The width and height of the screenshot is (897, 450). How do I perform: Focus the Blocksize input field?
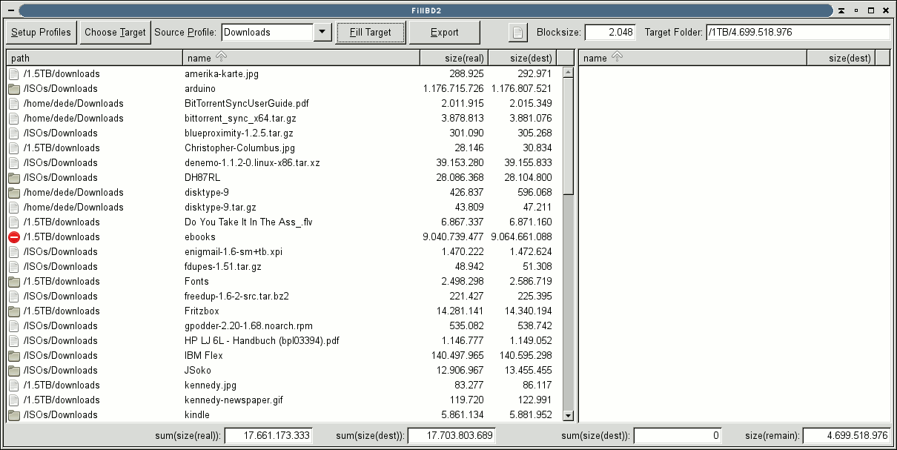click(610, 33)
